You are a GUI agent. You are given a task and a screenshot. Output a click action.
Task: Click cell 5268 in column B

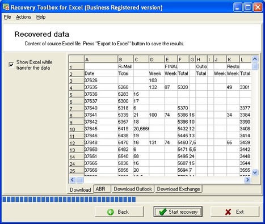point(125,87)
